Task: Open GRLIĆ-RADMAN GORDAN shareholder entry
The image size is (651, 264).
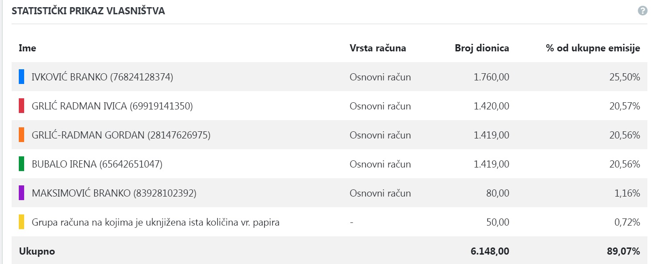Action: pos(121,135)
